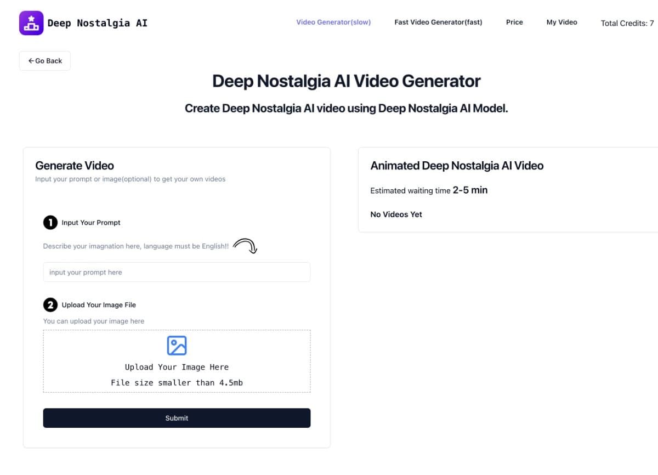Image resolution: width=658 pixels, height=475 pixels.
Task: Click the Go Back button
Action: [45, 61]
